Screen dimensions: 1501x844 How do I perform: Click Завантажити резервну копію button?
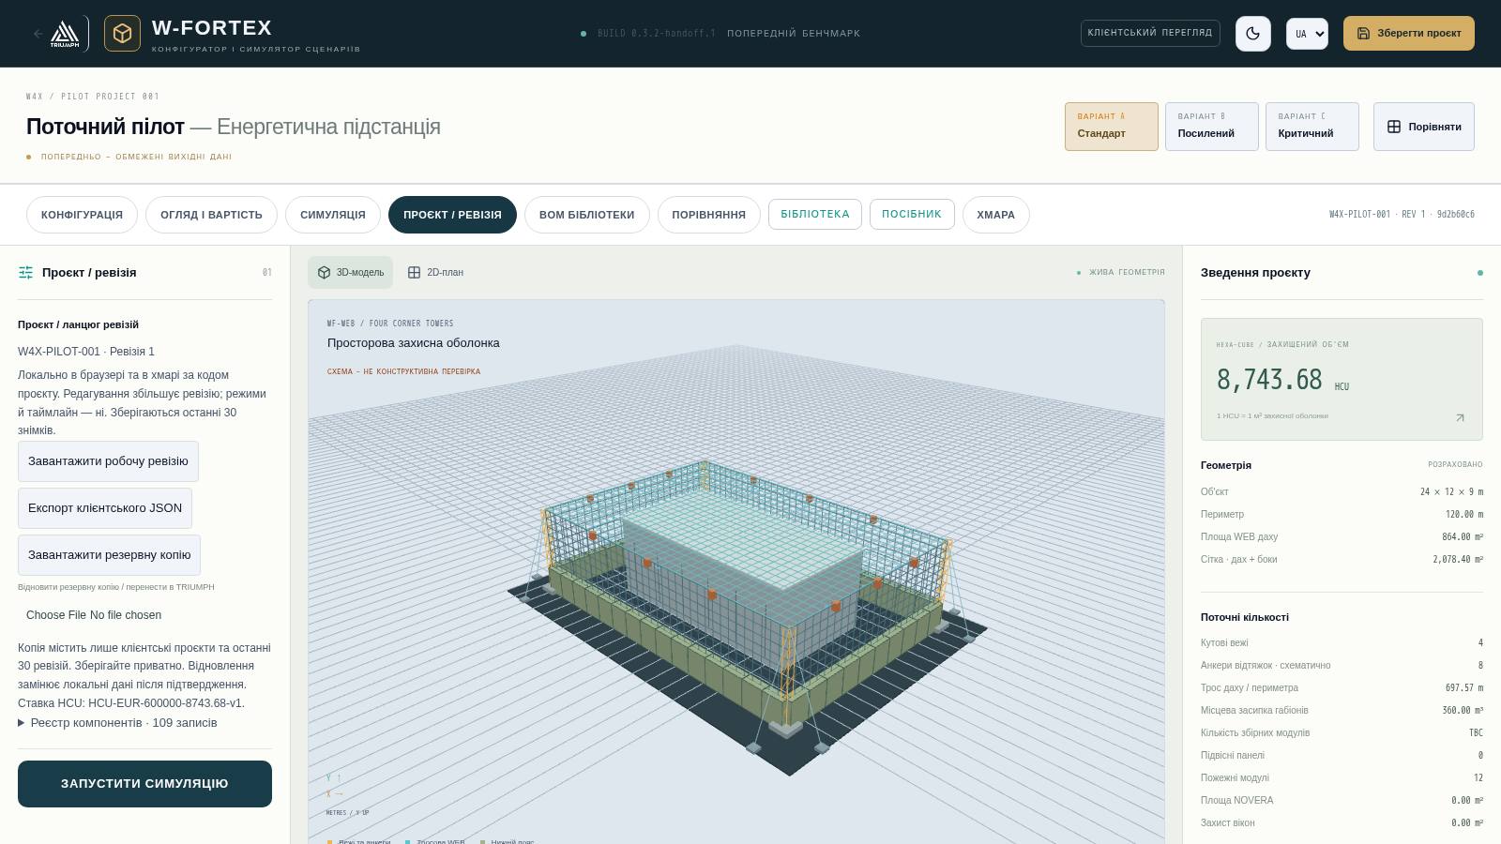pyautogui.click(x=109, y=555)
